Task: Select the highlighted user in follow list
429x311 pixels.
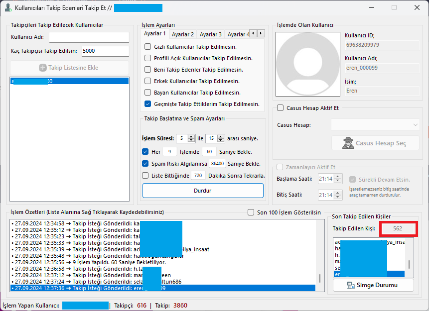Action: (x=69, y=81)
